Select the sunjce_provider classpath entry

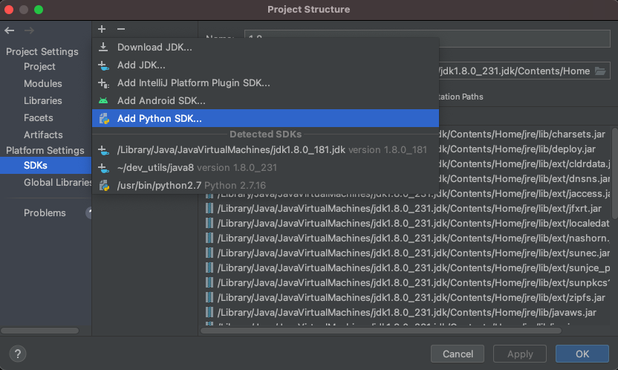(408, 268)
